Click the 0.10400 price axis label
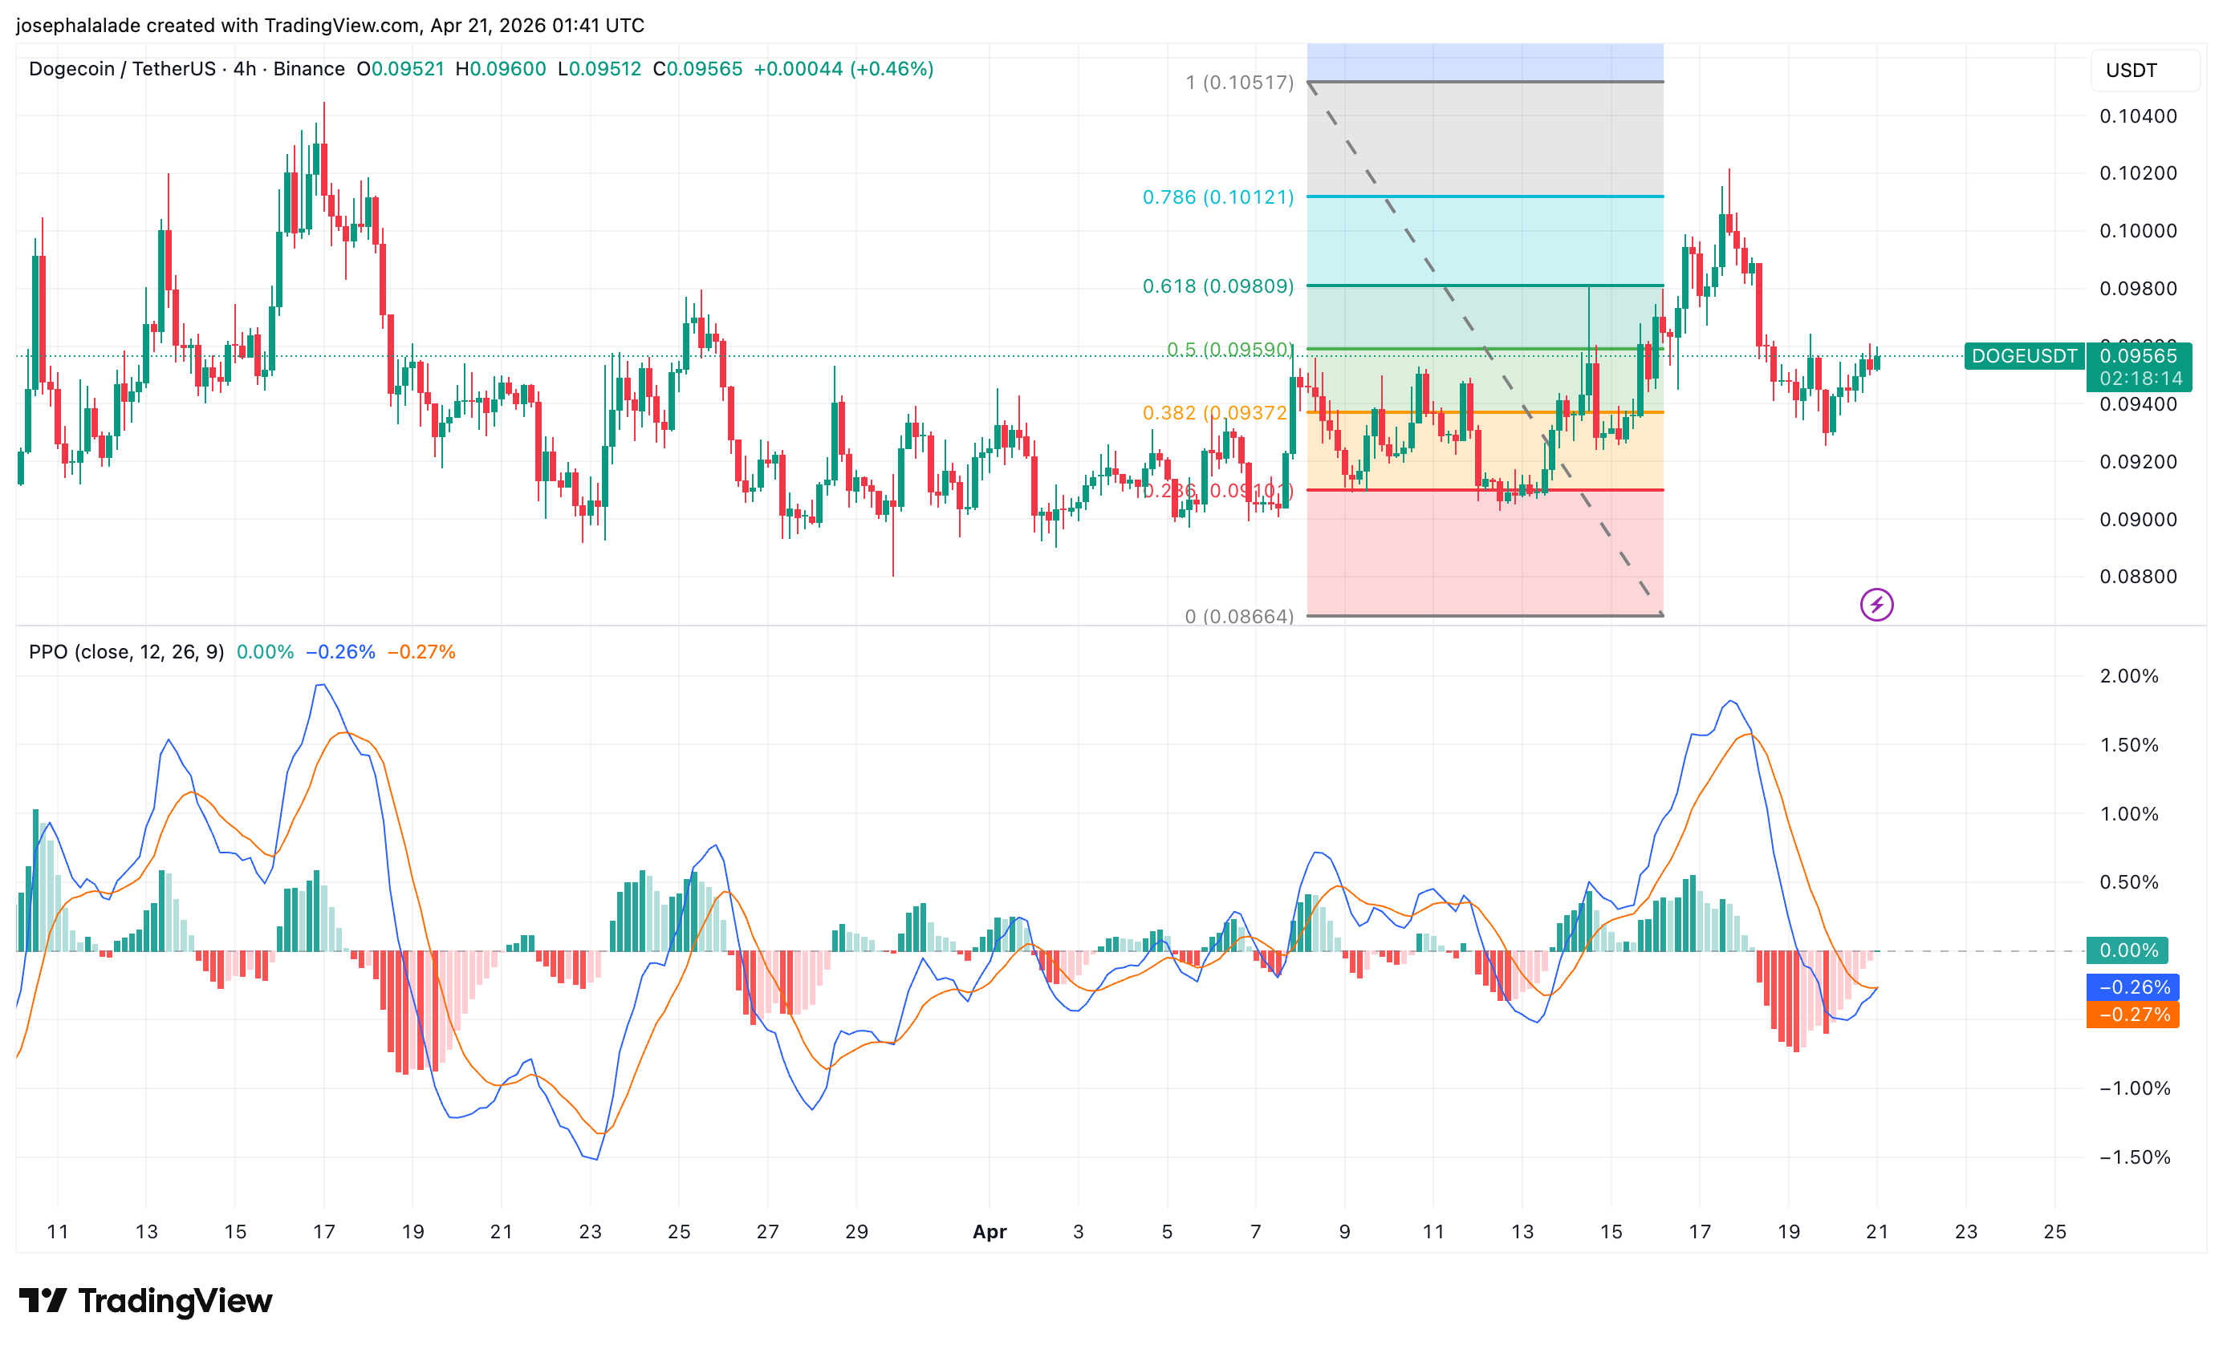The width and height of the screenshot is (2223, 1349). click(2137, 115)
